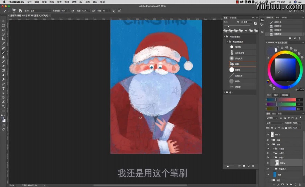
Task: Select the Brush tool in left toolbar
Action: (x=3, y=52)
